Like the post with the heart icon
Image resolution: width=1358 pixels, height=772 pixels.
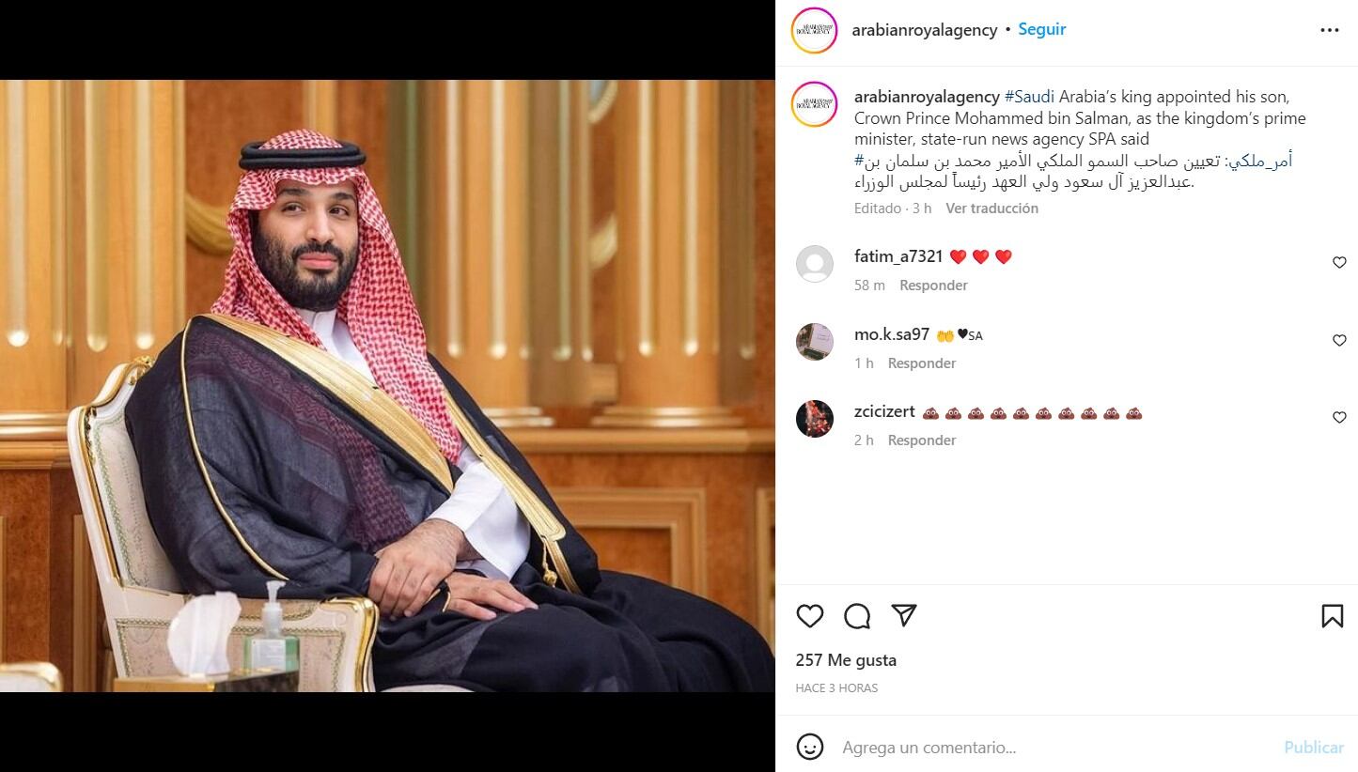pos(809,616)
